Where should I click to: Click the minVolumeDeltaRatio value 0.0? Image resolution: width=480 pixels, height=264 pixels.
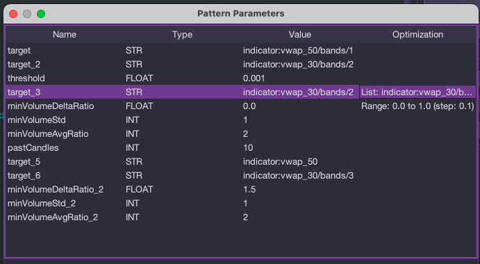[x=249, y=106]
